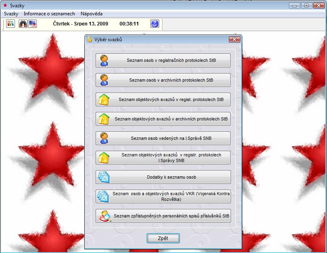Screen dimensions: 327x253
Task: Click documents icon beside VKR seznam
Action: pos(103,196)
